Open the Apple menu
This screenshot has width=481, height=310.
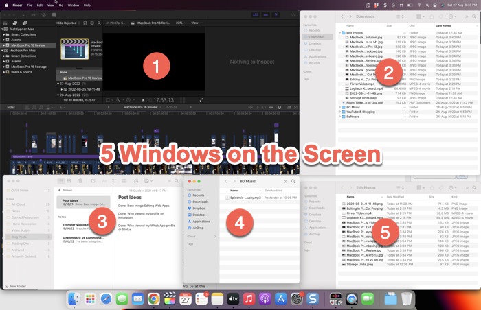6,5
